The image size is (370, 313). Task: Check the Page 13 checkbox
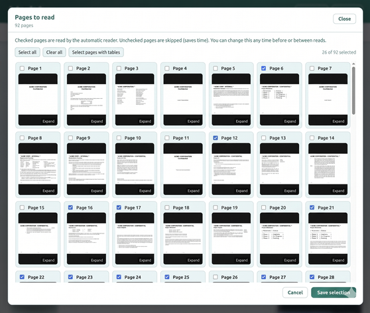[x=264, y=138]
